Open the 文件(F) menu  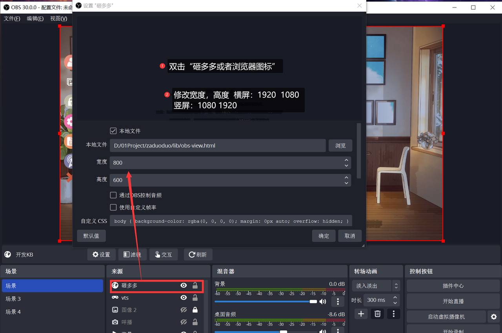[x=12, y=18]
